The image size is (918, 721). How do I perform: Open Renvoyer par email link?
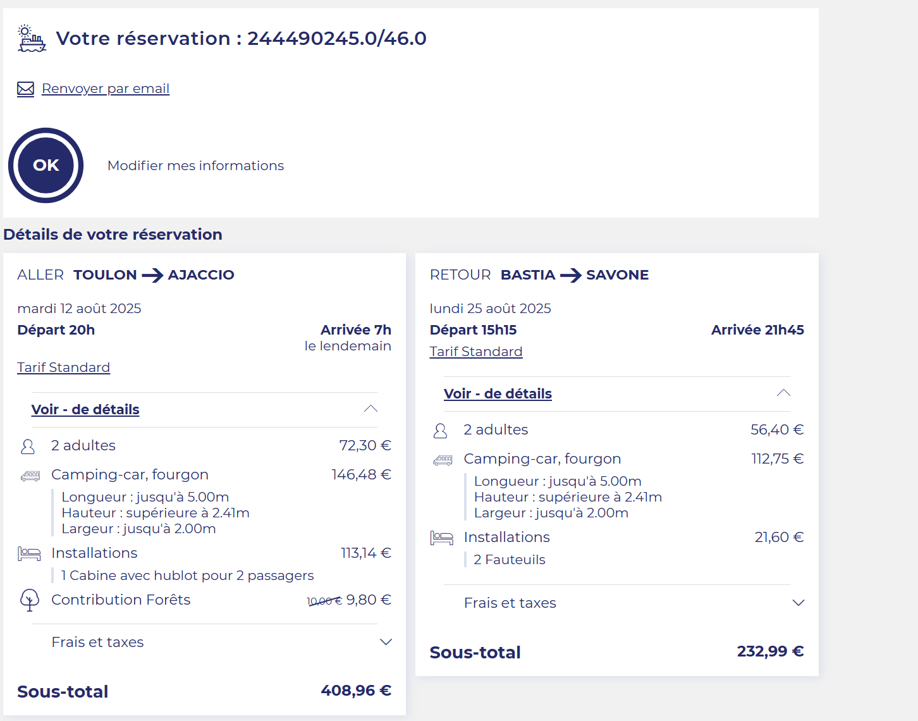click(106, 89)
